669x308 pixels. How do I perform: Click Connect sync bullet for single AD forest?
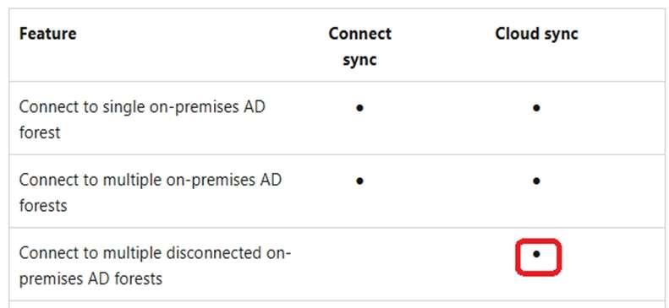(x=359, y=108)
